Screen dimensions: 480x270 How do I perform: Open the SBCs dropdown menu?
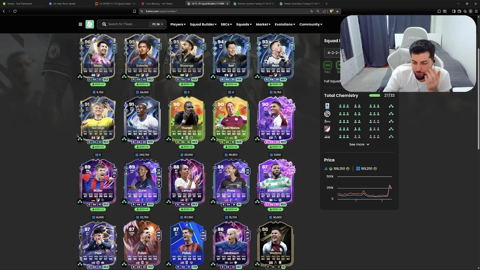(226, 24)
